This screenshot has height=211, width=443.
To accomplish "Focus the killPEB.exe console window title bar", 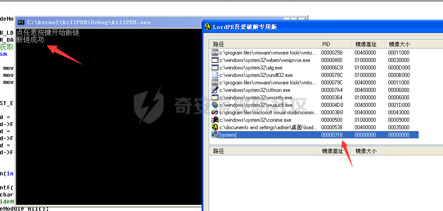I will click(161, 22).
